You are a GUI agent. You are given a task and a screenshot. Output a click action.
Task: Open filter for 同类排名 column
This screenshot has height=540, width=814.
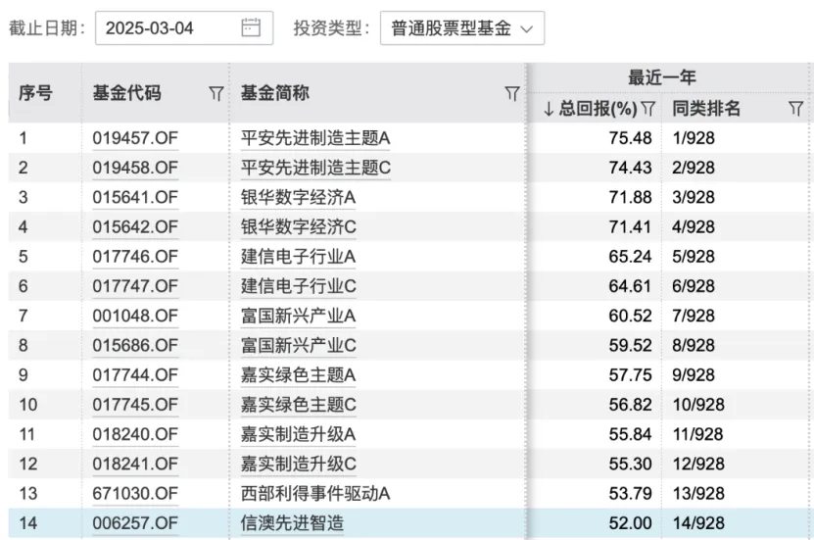[x=795, y=109]
